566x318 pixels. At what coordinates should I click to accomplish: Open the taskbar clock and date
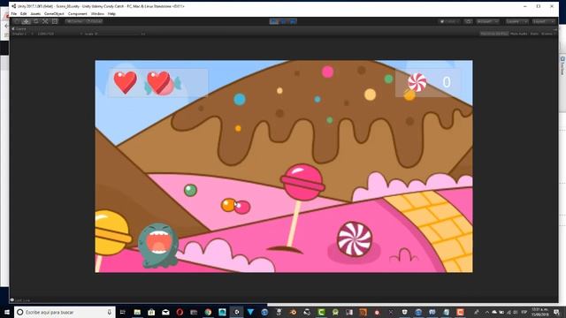540,312
